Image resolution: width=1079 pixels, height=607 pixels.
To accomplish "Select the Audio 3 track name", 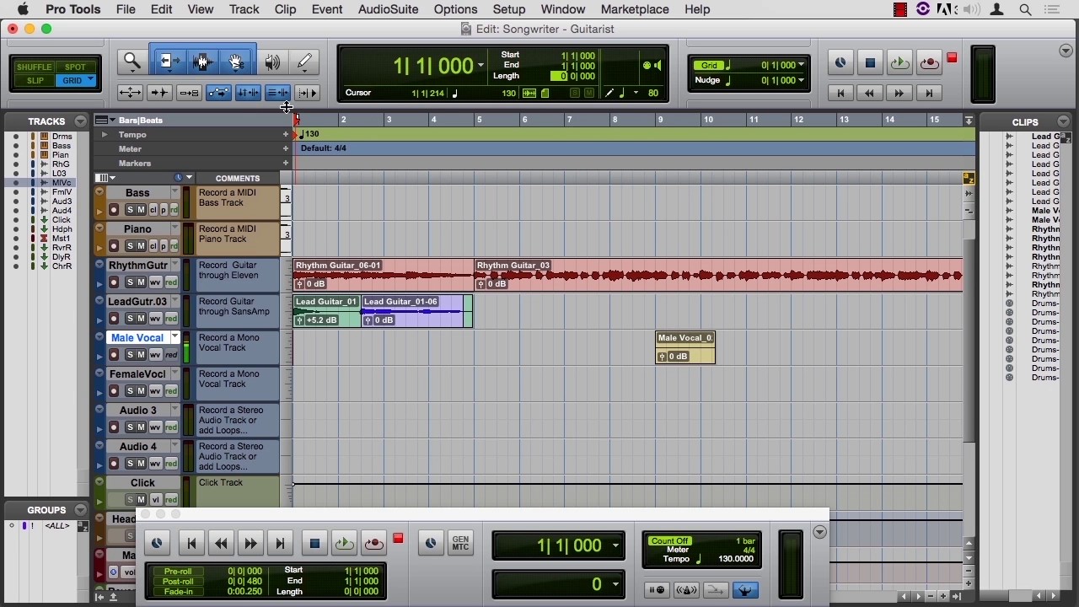I will (137, 411).
